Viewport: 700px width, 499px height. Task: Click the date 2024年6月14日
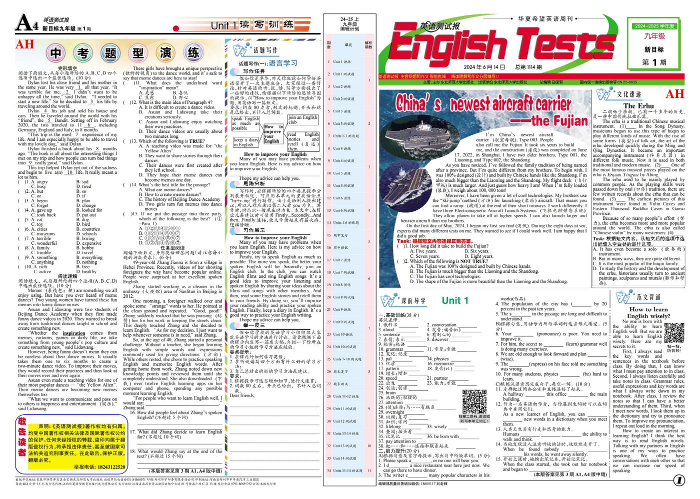[484, 67]
